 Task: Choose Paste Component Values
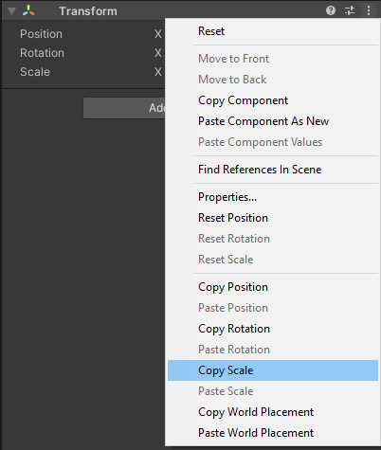(x=273, y=142)
